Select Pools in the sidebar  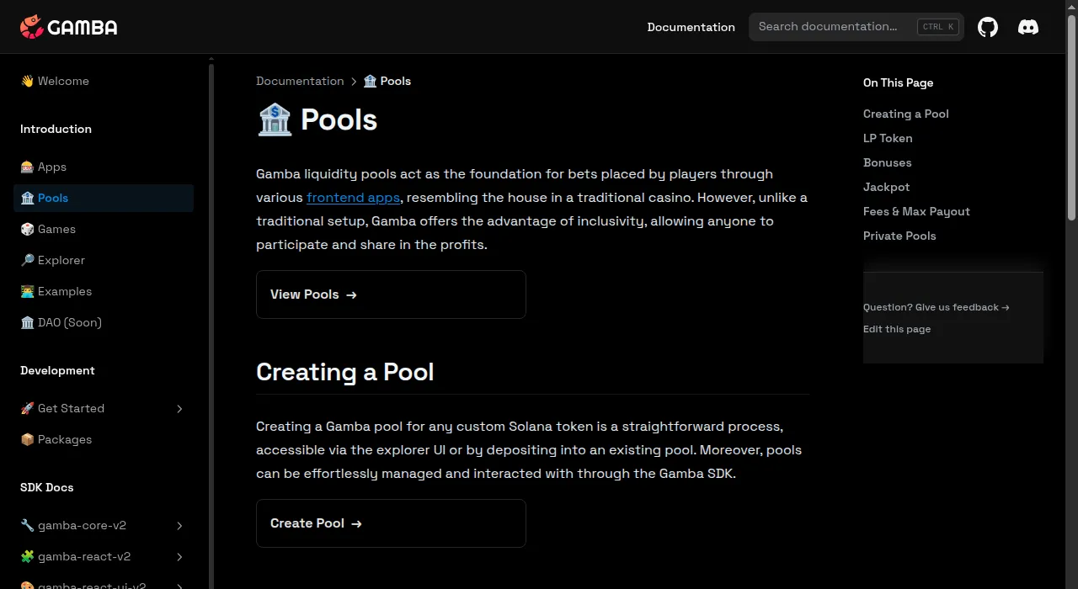coord(104,198)
